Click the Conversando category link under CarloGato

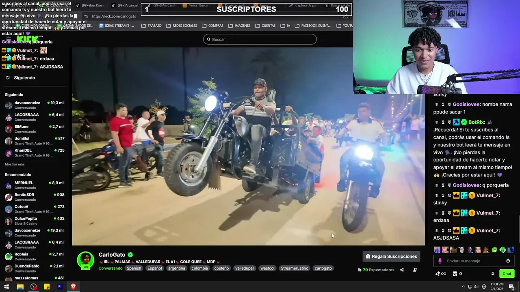click(x=110, y=268)
